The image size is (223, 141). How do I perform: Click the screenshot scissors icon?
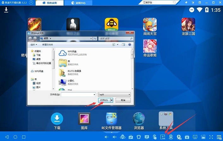195,137
